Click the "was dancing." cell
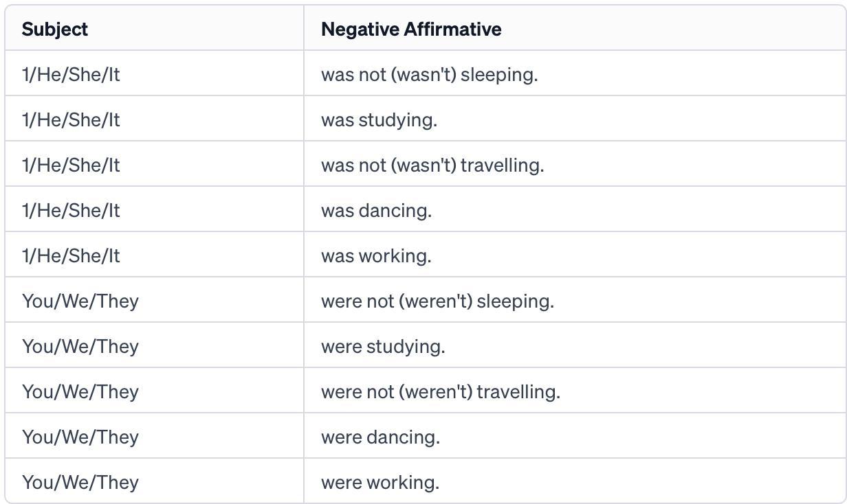 coord(376,210)
